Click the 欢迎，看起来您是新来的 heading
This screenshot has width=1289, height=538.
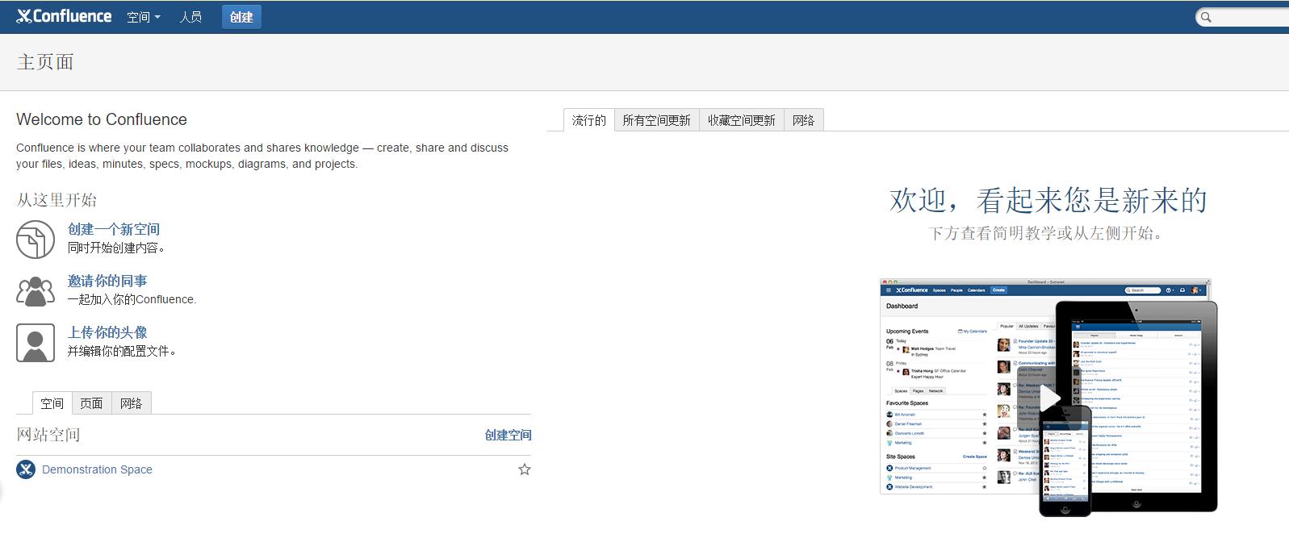point(1048,200)
